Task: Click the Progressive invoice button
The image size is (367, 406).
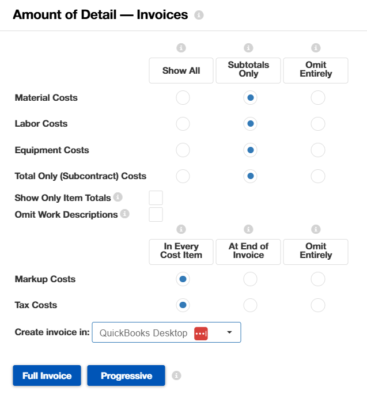Action: [126, 375]
